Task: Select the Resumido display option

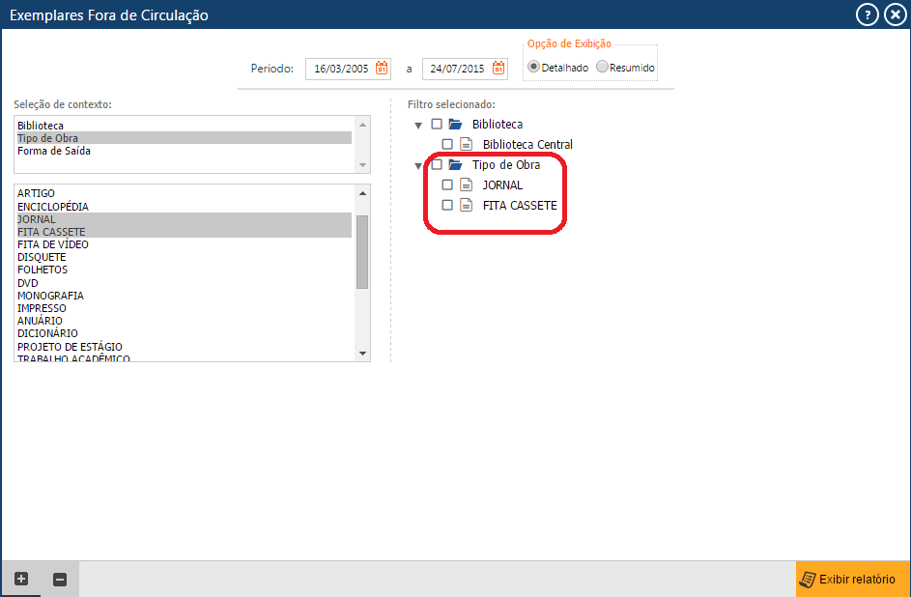Action: point(603,68)
